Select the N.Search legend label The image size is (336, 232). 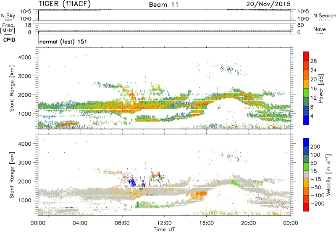(324, 15)
